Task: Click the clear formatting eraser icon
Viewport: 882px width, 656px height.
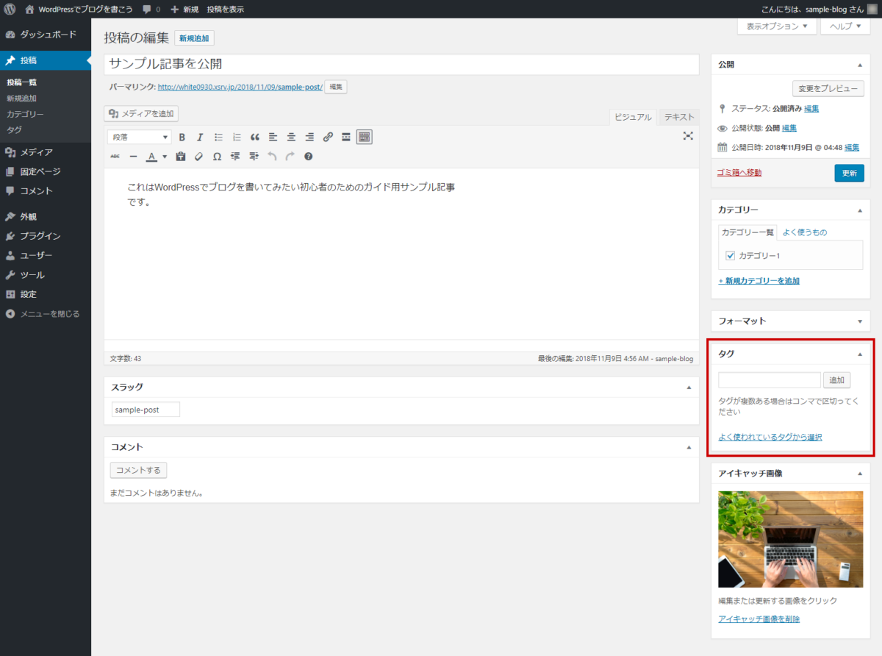Action: coord(198,157)
